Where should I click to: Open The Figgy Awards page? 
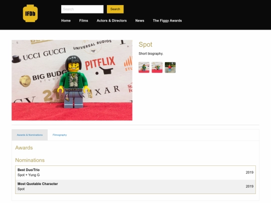pos(167,21)
